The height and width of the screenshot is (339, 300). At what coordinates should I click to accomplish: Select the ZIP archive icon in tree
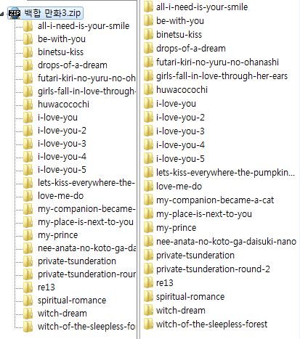click(x=15, y=13)
